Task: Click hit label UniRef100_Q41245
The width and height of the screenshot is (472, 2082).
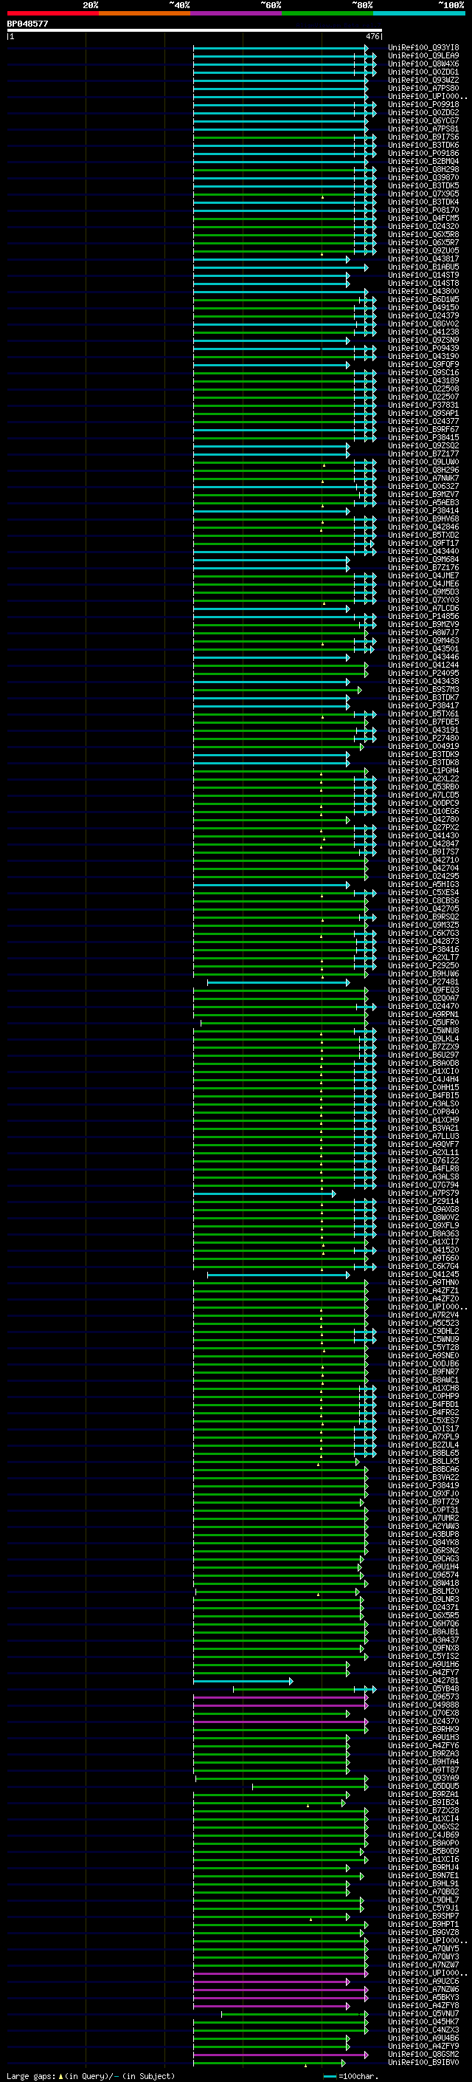Action: pos(423,1275)
